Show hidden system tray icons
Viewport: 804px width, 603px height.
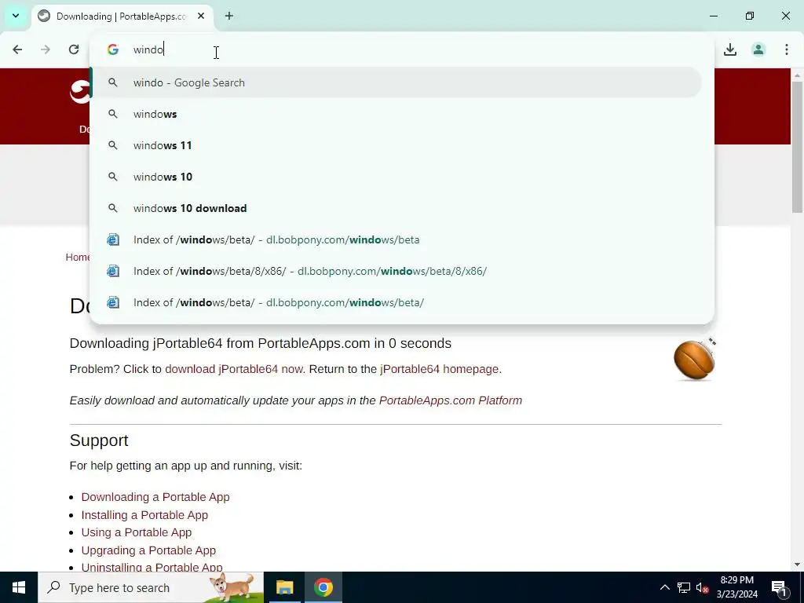(664, 587)
